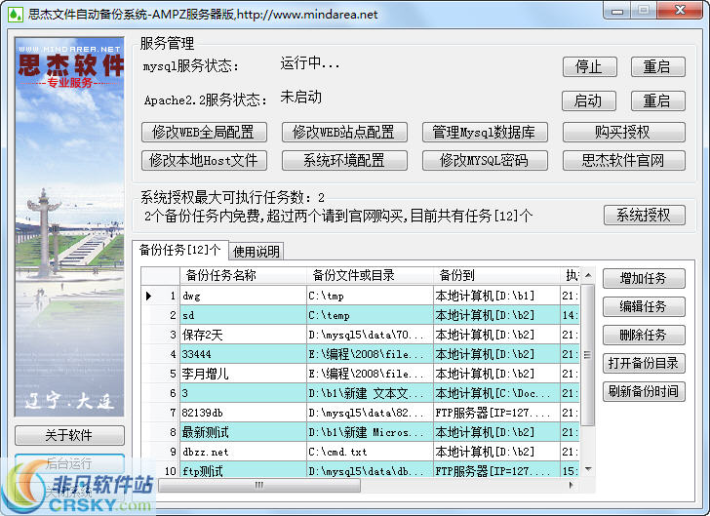Click the C:\tmp path cell

tap(370, 296)
